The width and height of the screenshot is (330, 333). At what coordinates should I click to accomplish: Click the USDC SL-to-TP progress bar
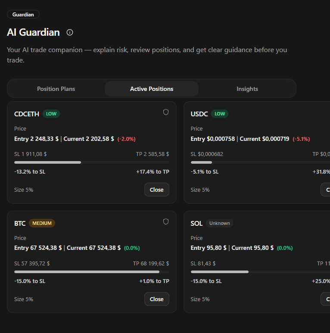260,162
